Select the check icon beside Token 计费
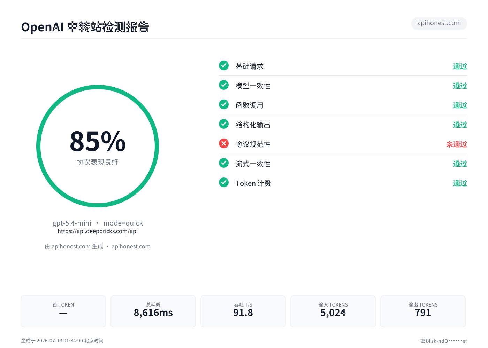Screen dimensions: 488x348 pyautogui.click(x=224, y=182)
